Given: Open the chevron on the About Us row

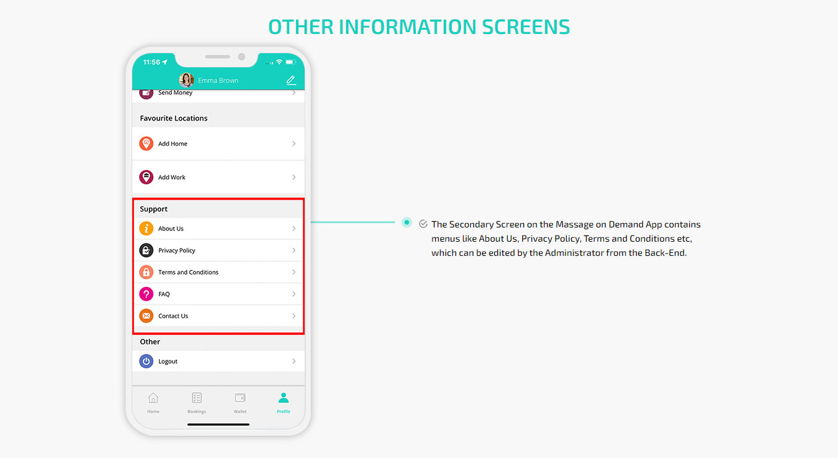Looking at the screenshot, I should coord(294,229).
